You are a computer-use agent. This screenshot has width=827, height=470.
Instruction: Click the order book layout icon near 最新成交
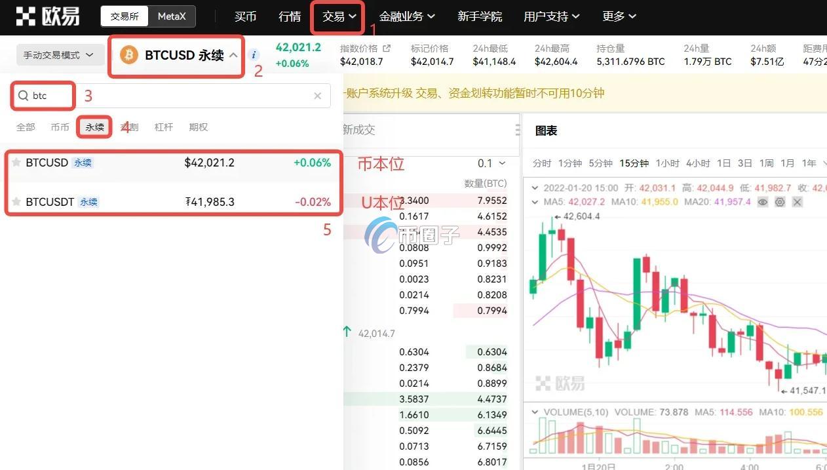[x=518, y=128]
